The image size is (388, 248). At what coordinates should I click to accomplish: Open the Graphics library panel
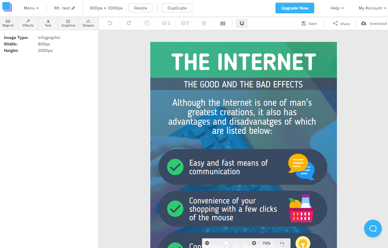tap(68, 23)
